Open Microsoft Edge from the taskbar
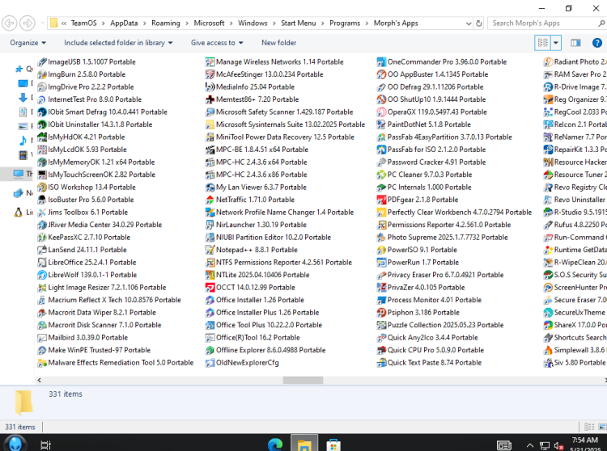This screenshot has height=451, width=607. click(276, 445)
